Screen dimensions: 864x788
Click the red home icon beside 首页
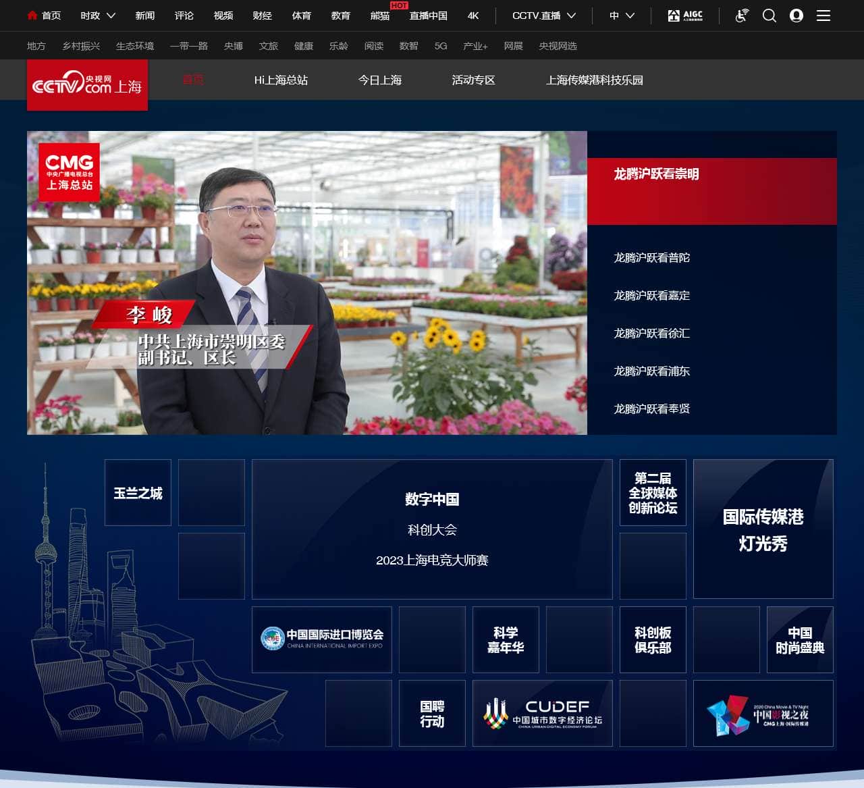click(32, 15)
